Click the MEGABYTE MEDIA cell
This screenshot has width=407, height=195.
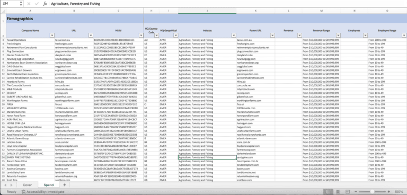click(30, 108)
